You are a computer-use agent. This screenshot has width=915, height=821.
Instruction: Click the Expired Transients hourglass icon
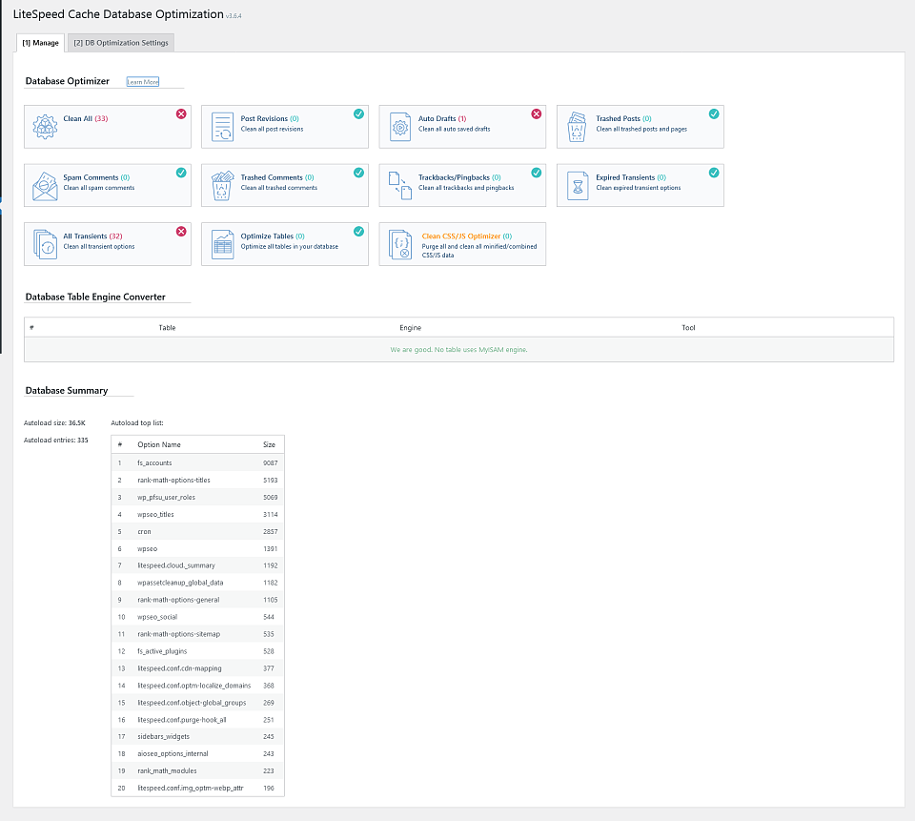[x=578, y=186]
